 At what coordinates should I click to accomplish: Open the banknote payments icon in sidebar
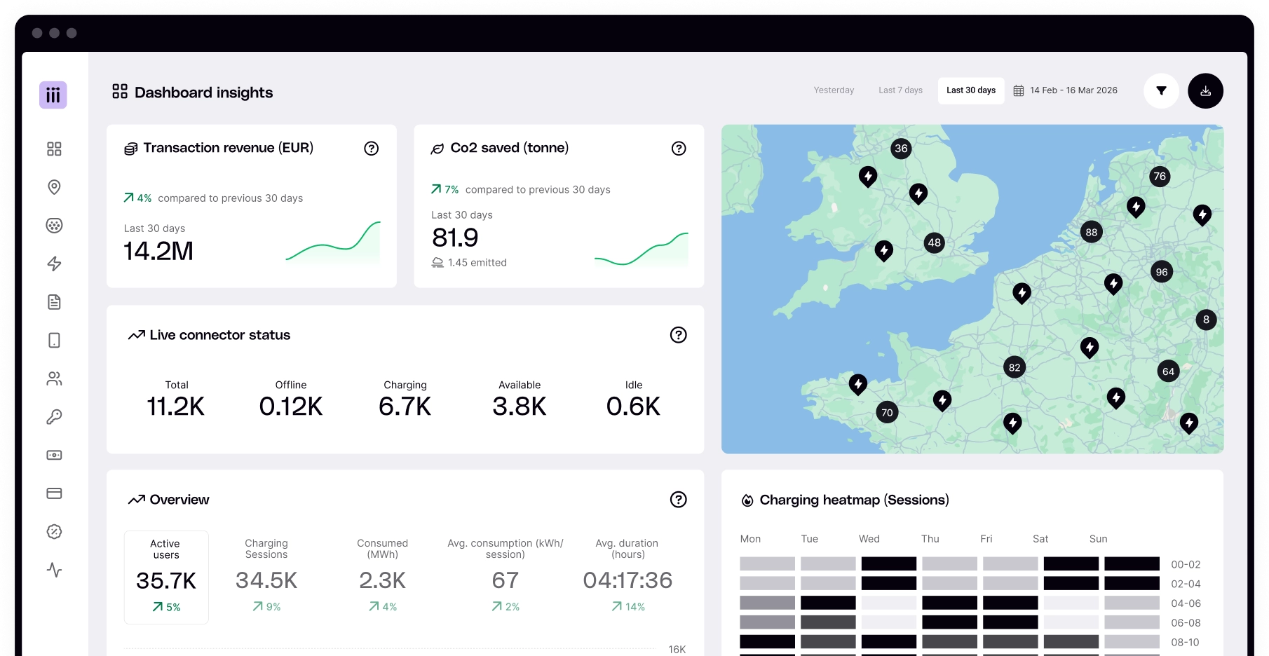[x=54, y=455]
